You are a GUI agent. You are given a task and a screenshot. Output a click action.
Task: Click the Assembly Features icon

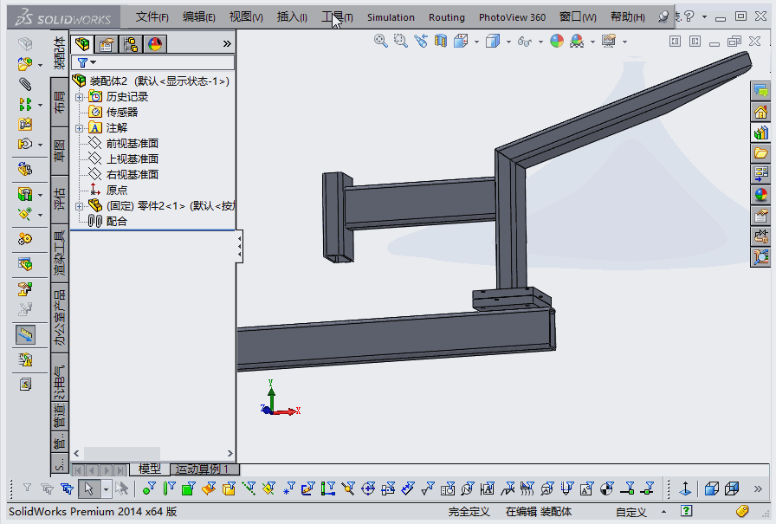(25, 194)
